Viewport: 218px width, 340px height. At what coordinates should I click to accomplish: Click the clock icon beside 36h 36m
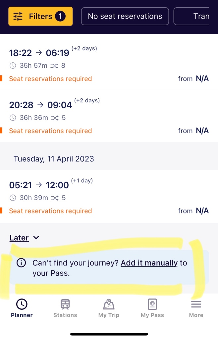13,118
